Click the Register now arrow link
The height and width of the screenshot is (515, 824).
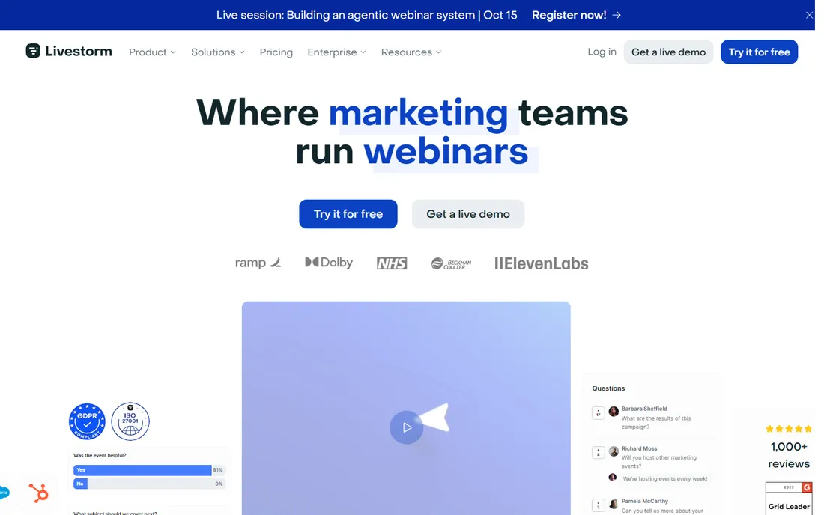tap(577, 15)
